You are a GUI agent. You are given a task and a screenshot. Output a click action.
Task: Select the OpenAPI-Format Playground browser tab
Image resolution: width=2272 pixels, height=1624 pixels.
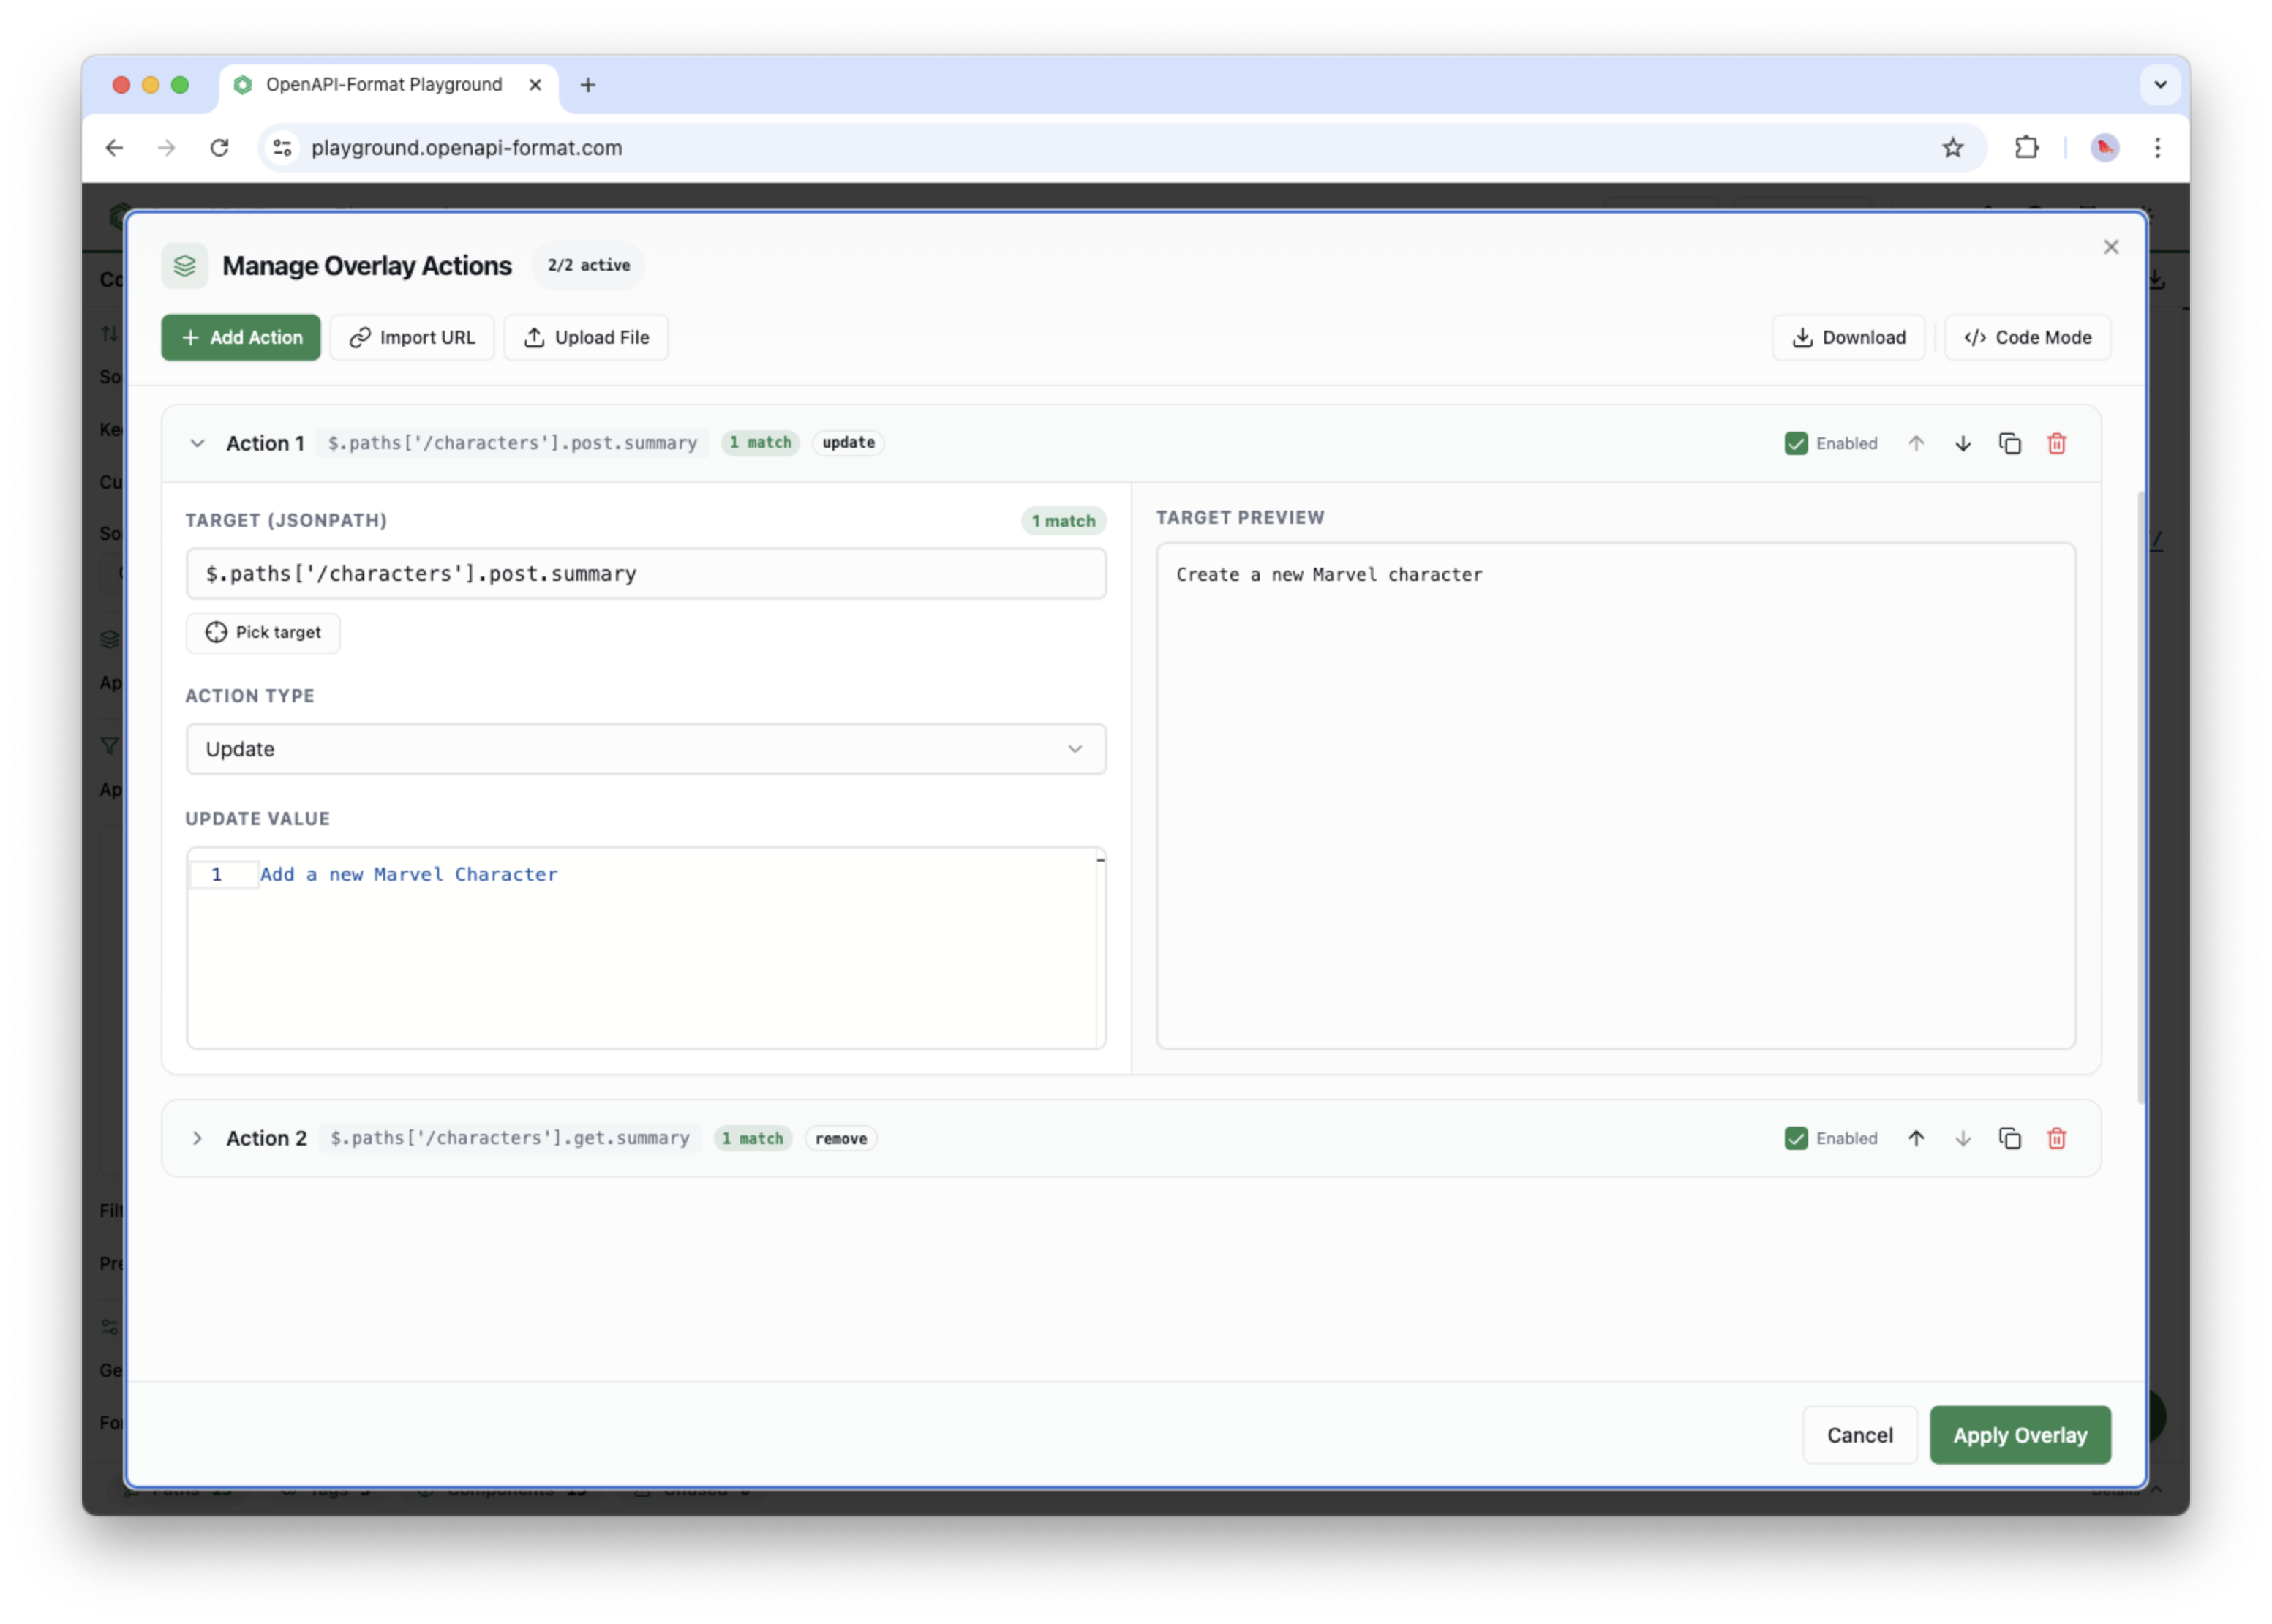tap(383, 85)
